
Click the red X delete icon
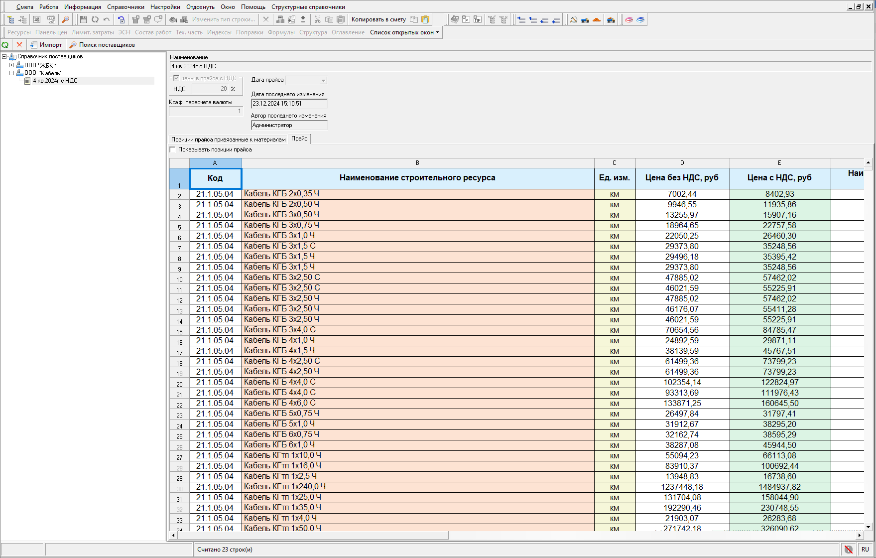pyautogui.click(x=19, y=45)
